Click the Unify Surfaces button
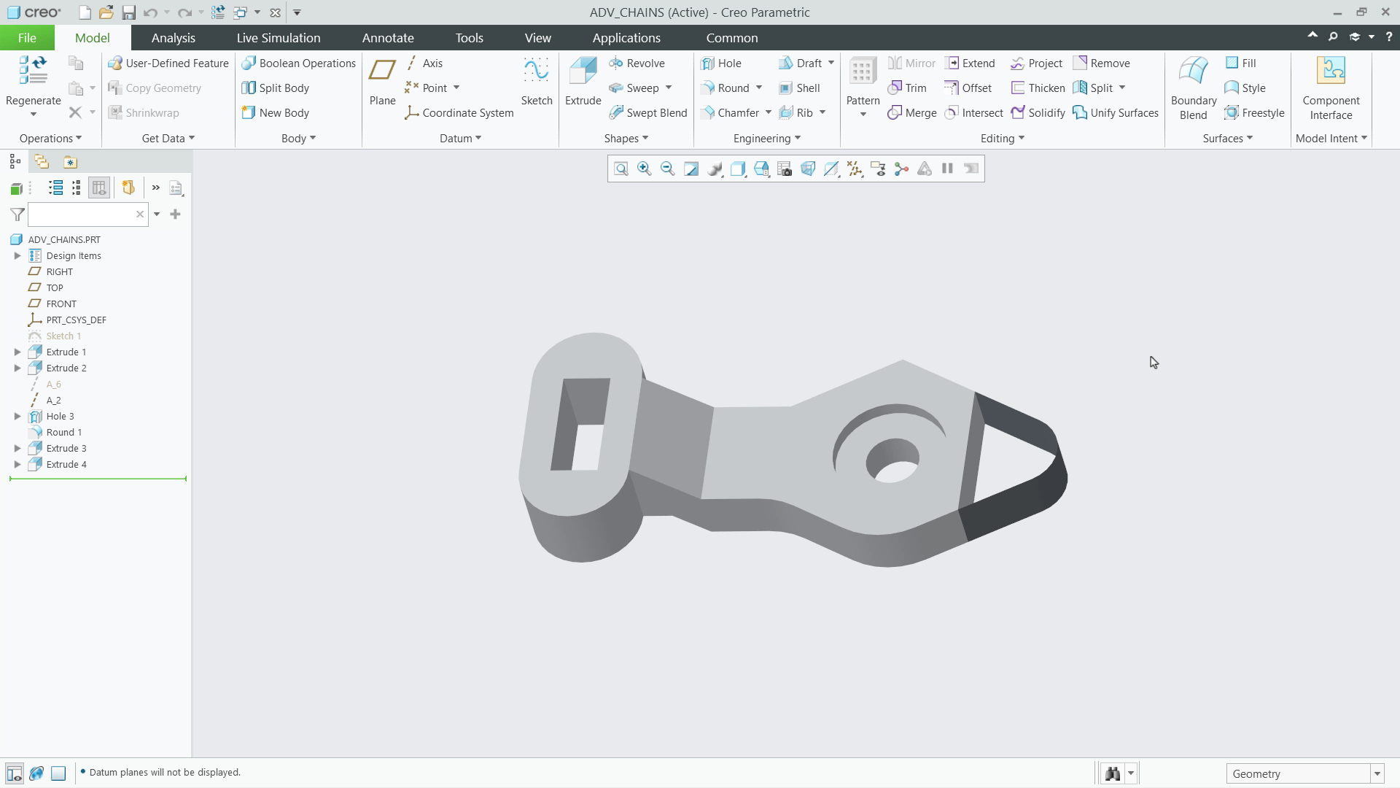The image size is (1400, 788). 1116,113
